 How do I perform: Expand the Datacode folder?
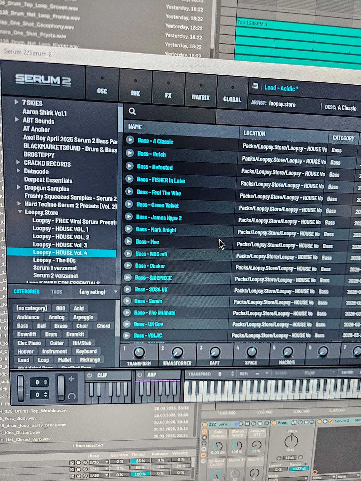click(18, 170)
